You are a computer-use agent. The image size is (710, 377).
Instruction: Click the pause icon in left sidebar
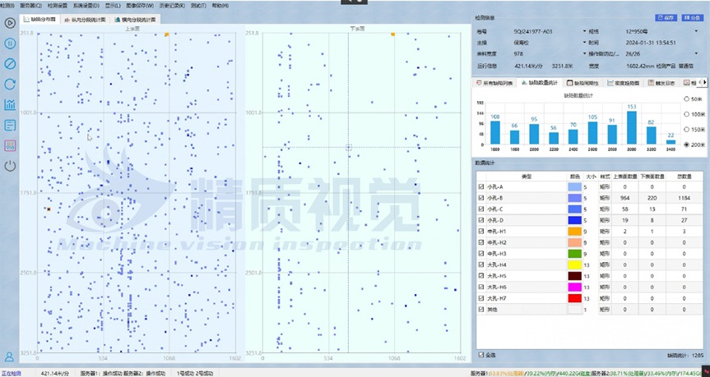point(10,44)
